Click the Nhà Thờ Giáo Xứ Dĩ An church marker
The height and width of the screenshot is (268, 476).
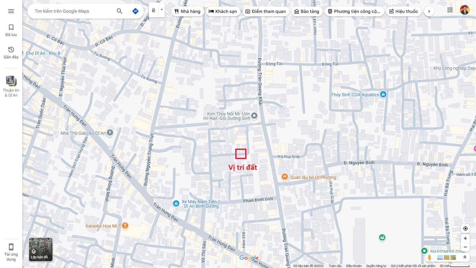tap(110, 133)
